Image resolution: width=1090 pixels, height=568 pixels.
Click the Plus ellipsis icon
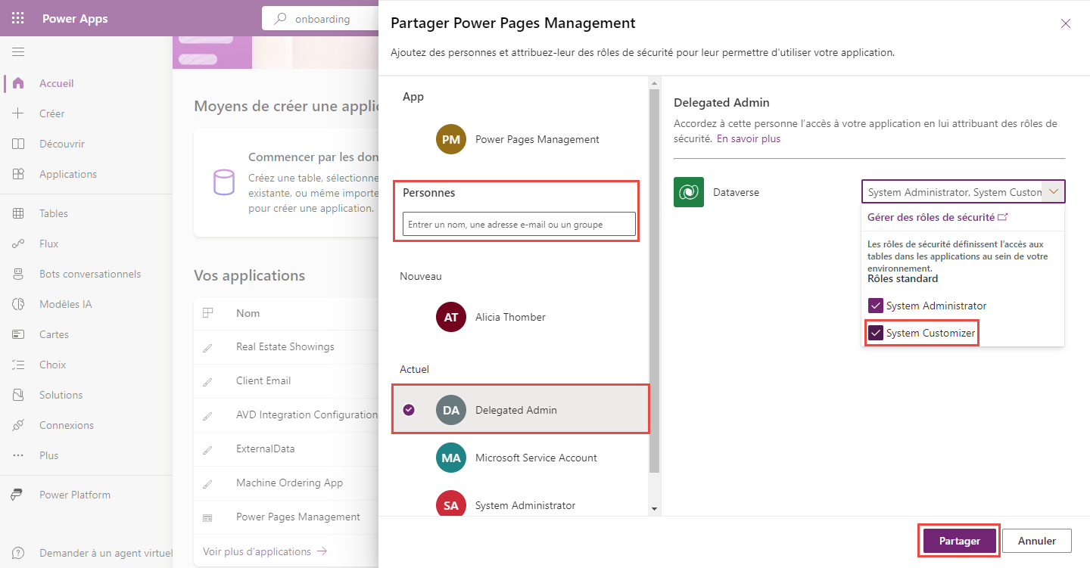point(18,455)
